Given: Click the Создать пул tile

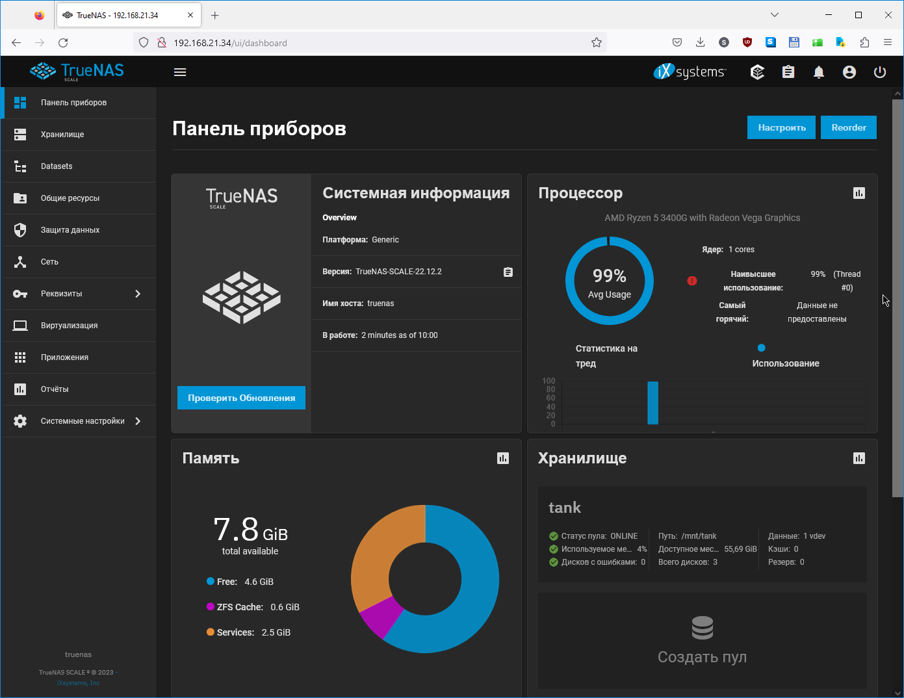Looking at the screenshot, I should (702, 641).
